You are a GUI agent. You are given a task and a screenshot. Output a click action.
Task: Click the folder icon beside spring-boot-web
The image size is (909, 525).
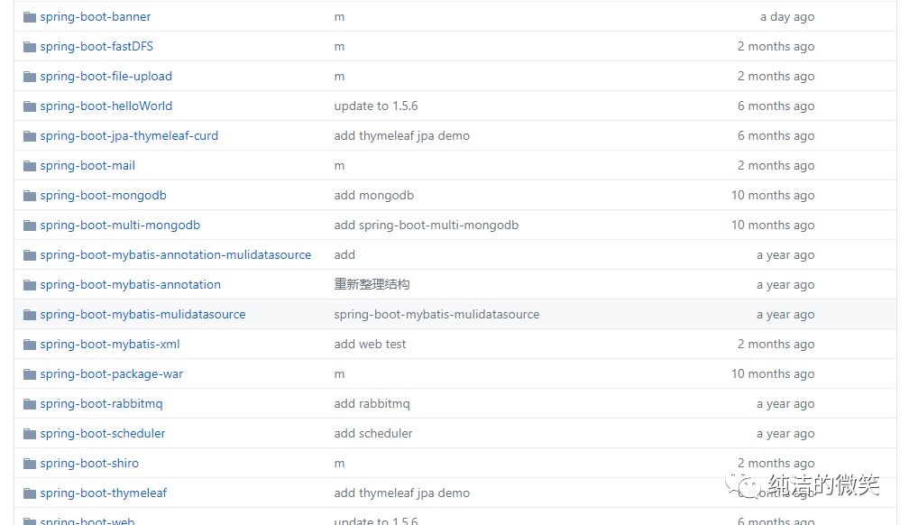[x=29, y=520]
